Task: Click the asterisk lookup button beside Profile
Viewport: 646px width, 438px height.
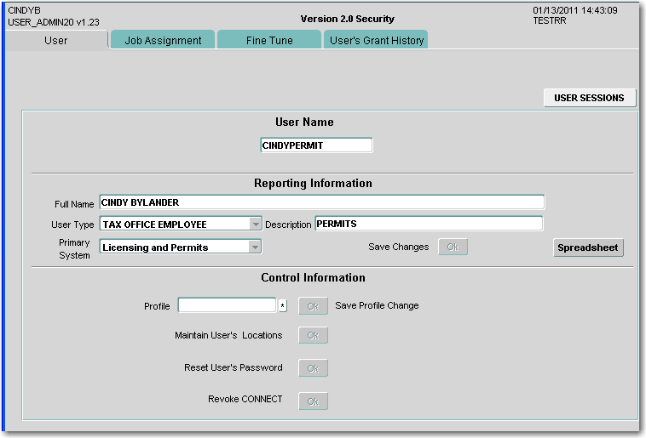Action: pyautogui.click(x=283, y=306)
